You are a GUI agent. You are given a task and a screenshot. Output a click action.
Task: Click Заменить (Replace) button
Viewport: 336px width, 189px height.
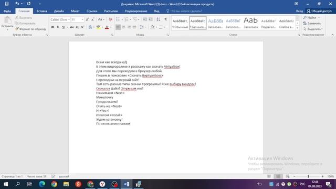[312, 23]
